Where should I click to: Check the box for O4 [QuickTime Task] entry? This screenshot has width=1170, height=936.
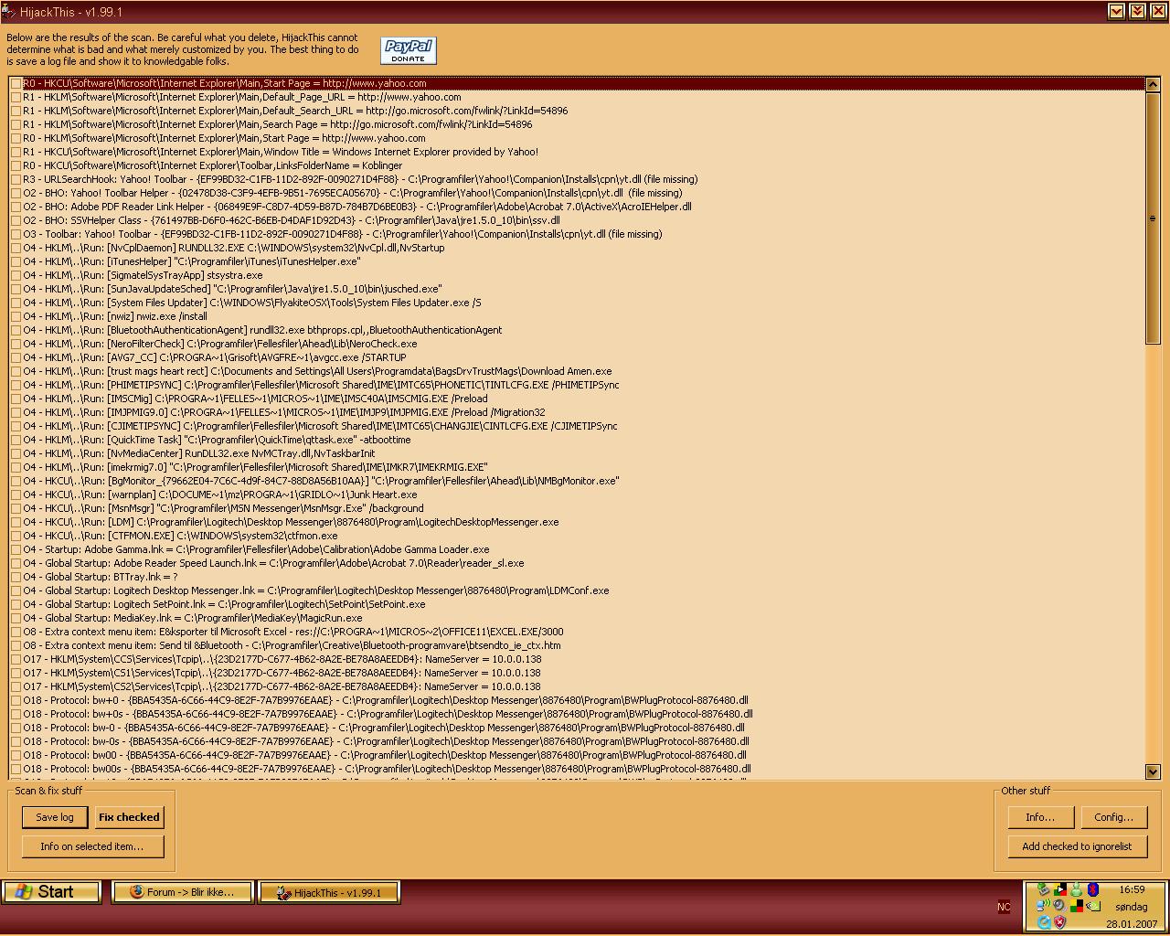16,440
